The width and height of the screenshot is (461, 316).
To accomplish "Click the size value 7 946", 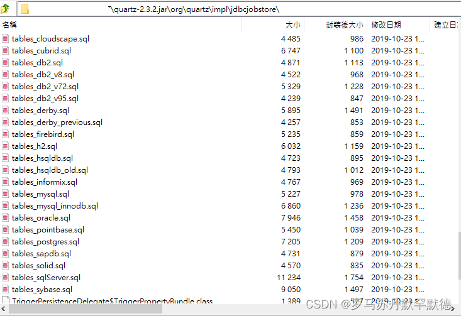I will 291,218.
